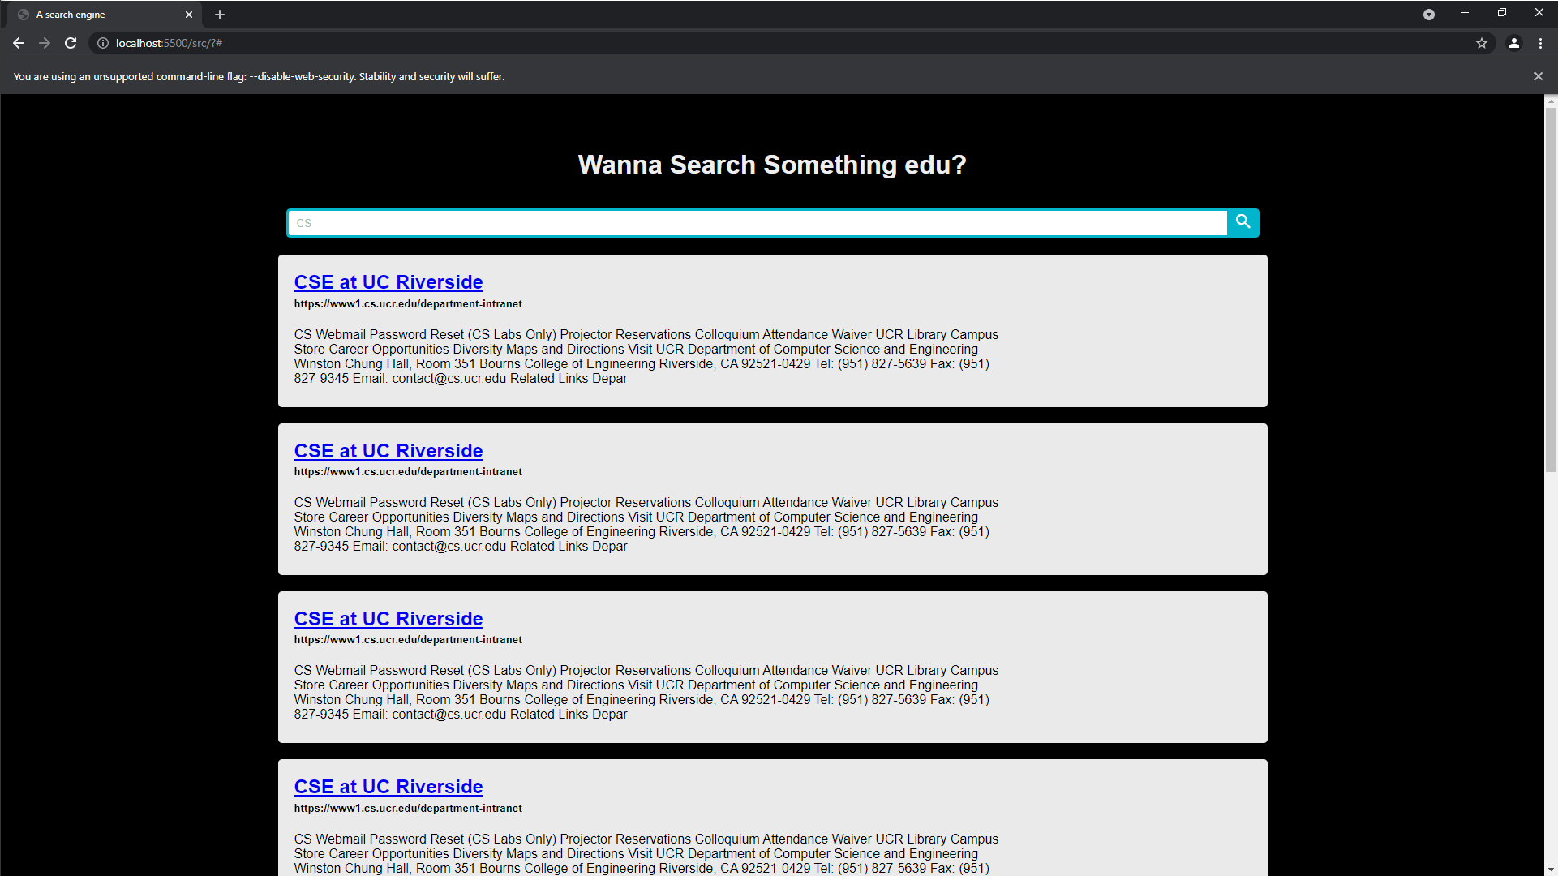Open Chrome's three-dot menu
The height and width of the screenshot is (876, 1558).
point(1540,43)
